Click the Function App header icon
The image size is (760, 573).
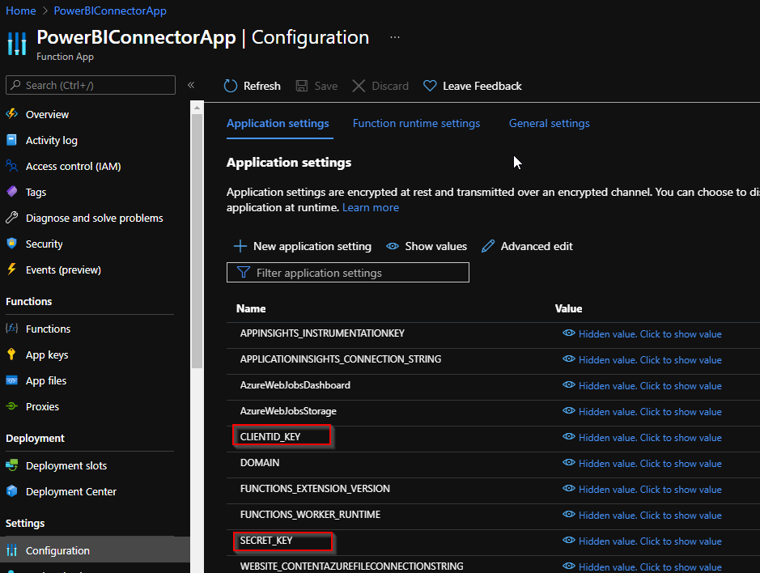(x=17, y=44)
